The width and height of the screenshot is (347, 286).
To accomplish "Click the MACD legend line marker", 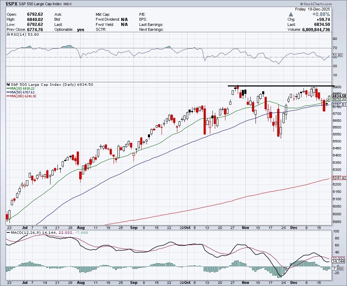I will 8,233.
